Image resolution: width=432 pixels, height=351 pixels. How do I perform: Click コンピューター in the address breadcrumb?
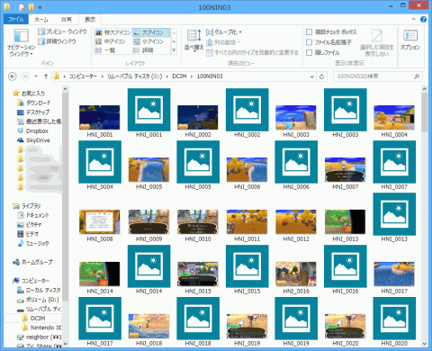(83, 76)
